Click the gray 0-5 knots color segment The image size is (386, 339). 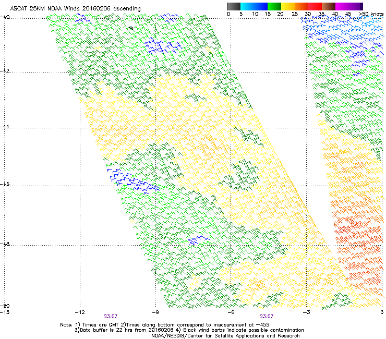(234, 6)
